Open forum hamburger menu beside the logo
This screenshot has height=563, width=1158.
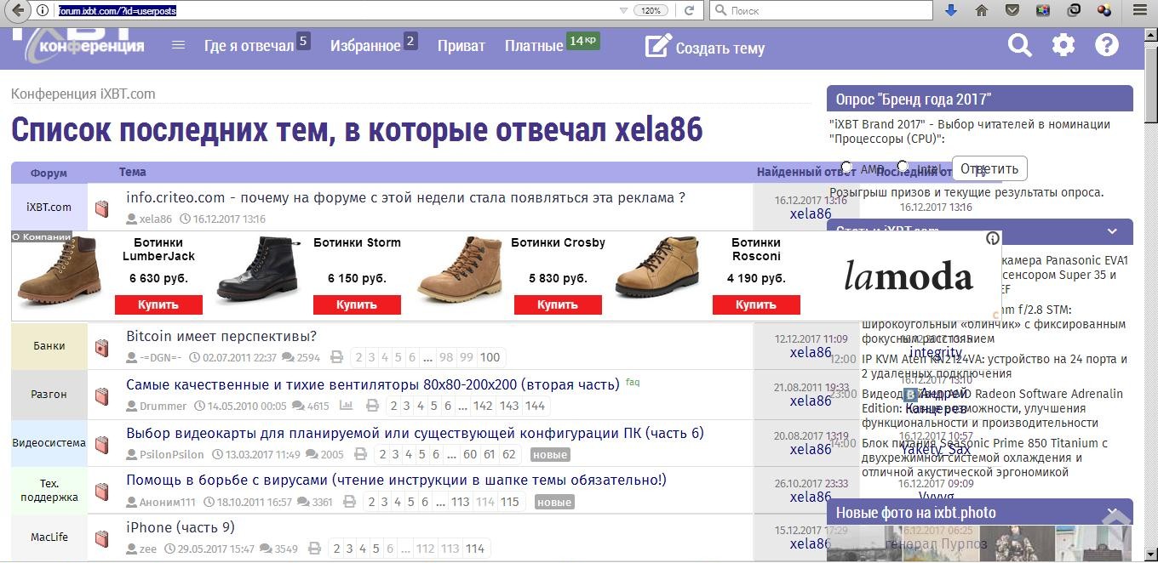tap(178, 45)
